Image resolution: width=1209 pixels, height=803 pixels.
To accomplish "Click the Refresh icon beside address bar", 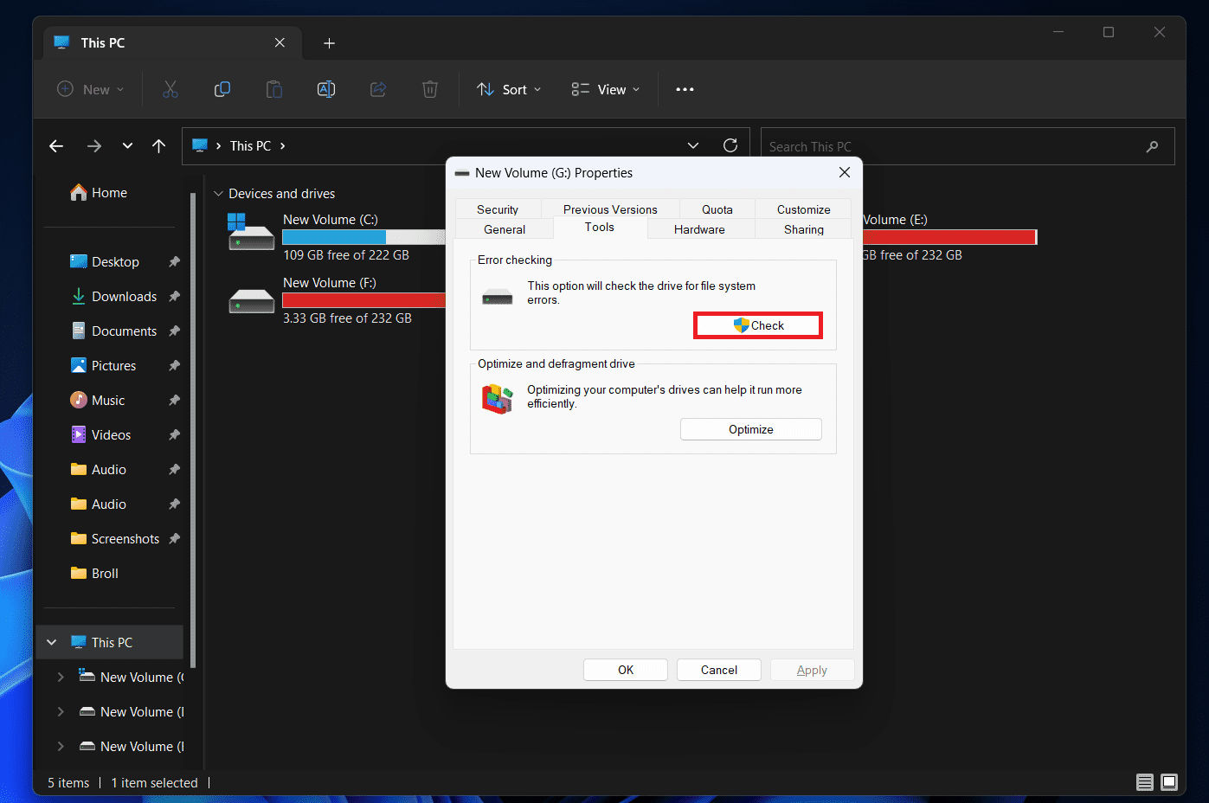I will point(730,145).
